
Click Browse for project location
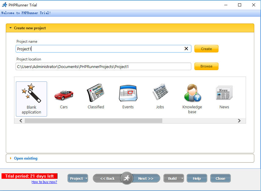(206, 66)
